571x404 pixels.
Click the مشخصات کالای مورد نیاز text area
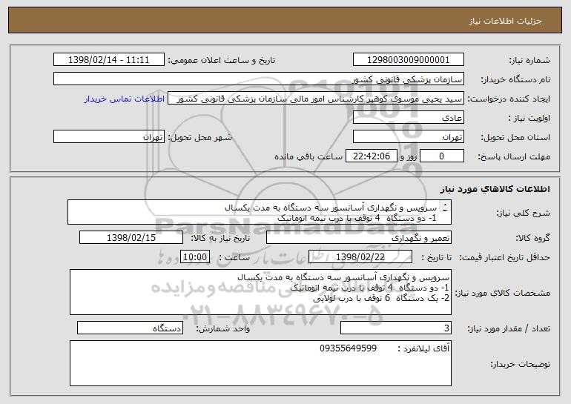(260, 292)
